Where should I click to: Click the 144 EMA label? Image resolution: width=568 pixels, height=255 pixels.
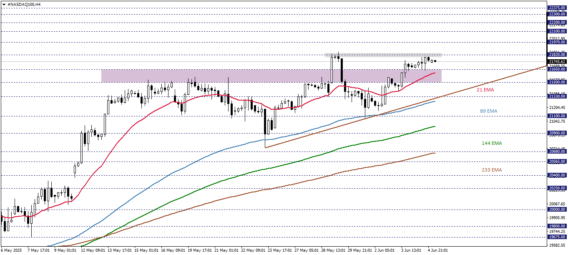pos(492,143)
